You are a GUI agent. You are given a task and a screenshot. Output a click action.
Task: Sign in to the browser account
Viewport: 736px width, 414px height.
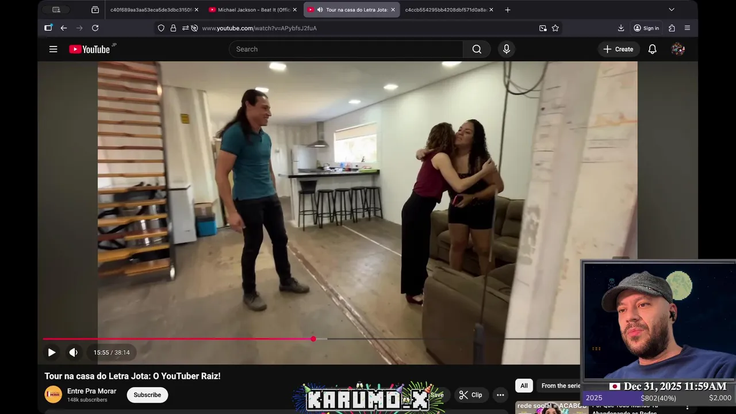pos(646,28)
